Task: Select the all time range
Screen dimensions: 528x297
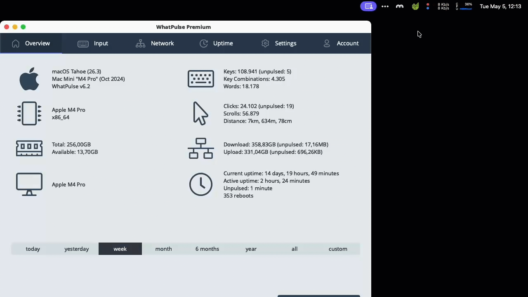Action: tap(295, 249)
